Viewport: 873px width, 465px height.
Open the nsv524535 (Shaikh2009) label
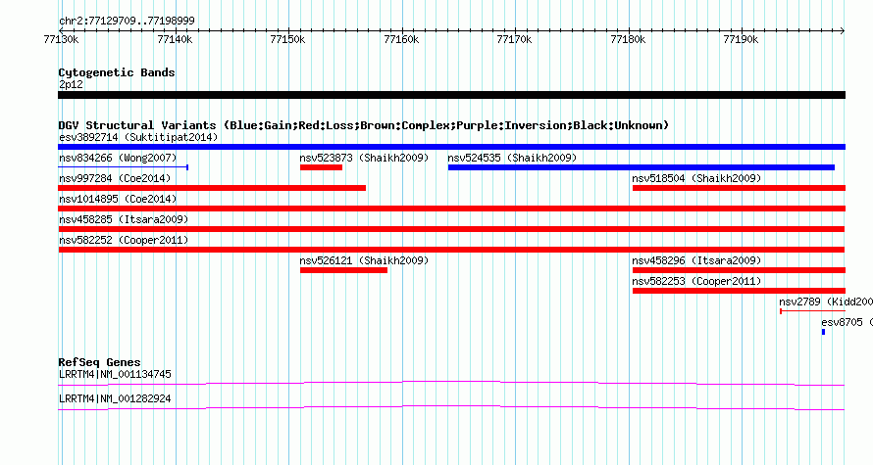pyautogui.click(x=512, y=158)
